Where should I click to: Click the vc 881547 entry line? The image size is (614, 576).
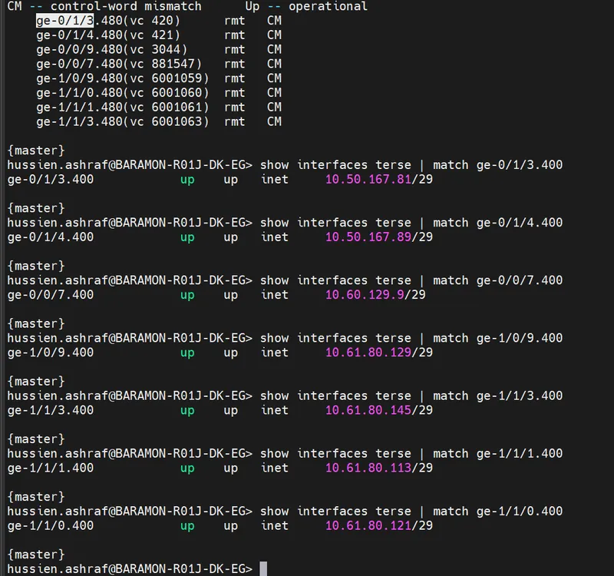pos(159,64)
